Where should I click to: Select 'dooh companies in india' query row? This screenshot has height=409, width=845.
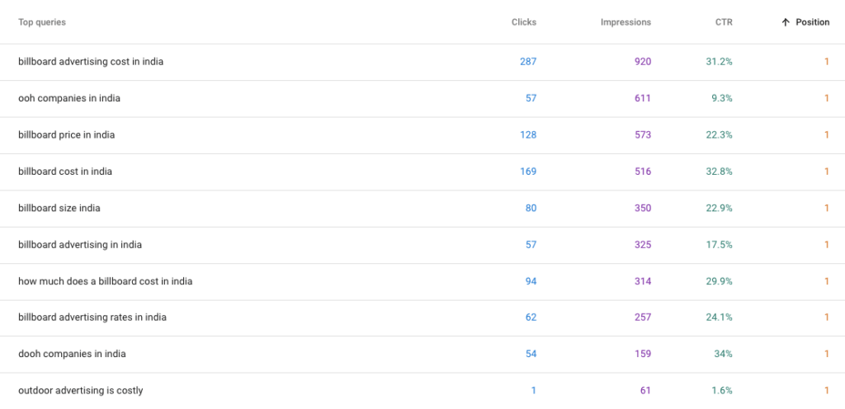point(72,354)
